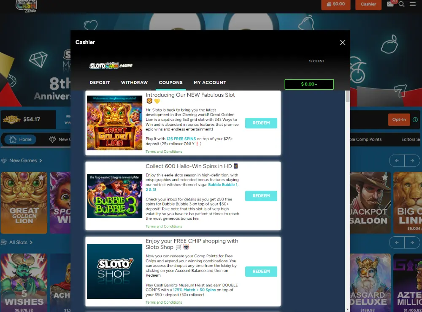Open the hamburger menu icon
This screenshot has height=312, width=422.
(413, 4)
